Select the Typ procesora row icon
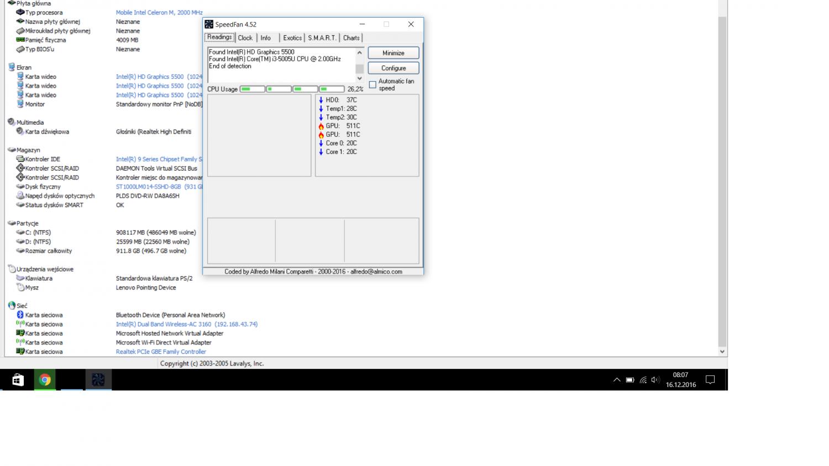 20,12
